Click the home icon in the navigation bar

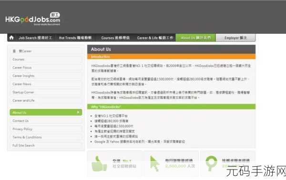pos(11,38)
